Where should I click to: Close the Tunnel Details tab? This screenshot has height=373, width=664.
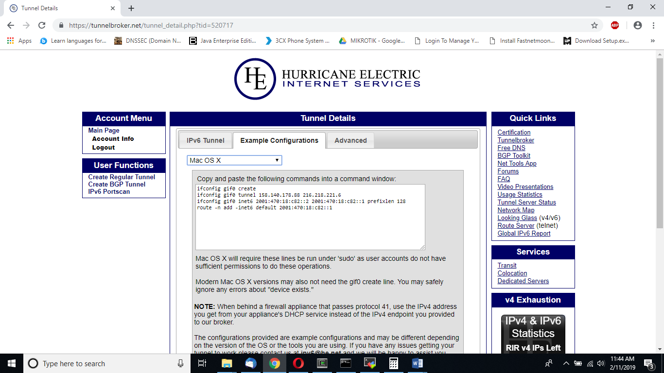[113, 8]
